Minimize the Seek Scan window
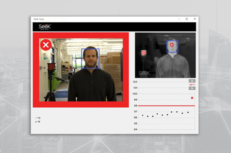231x153 pixels. pyautogui.click(x=179, y=19)
